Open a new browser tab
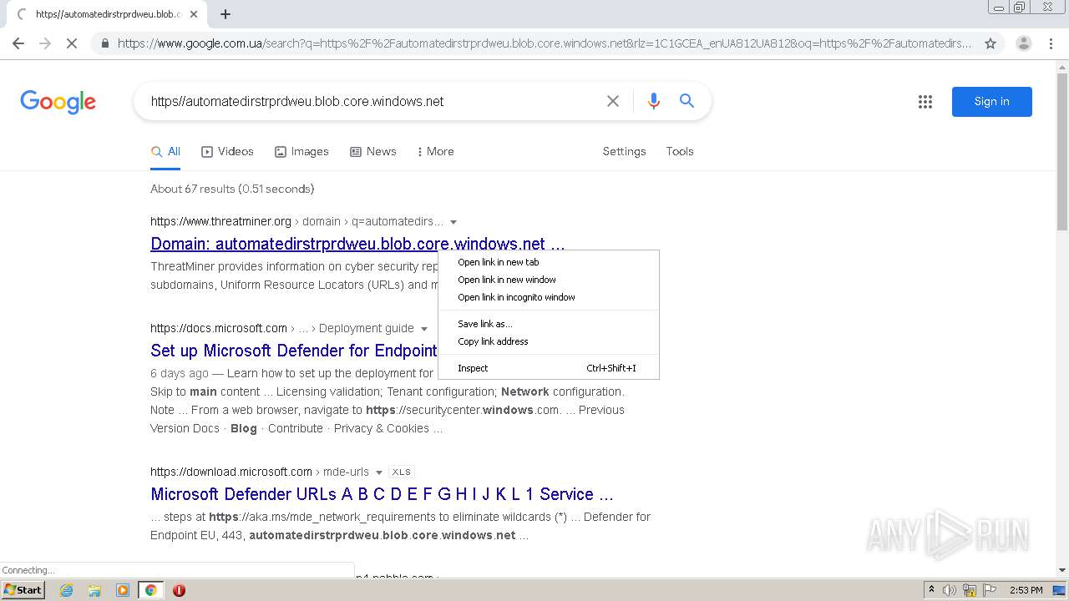 tap(225, 14)
